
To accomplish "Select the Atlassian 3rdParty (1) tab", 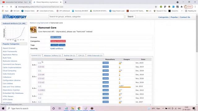I will click(x=52, y=55).
